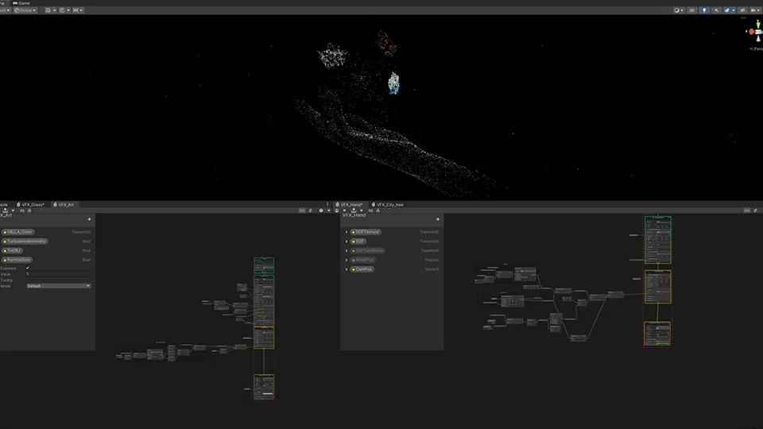Expand the SDFTexture property
This screenshot has height=429, width=763.
pyautogui.click(x=347, y=232)
